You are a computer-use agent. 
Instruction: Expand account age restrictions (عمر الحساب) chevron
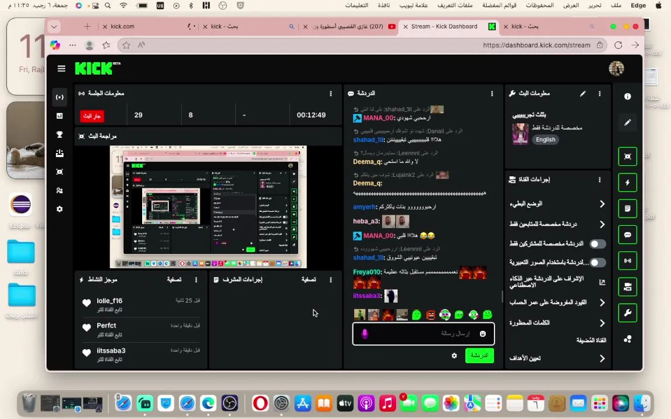602,303
